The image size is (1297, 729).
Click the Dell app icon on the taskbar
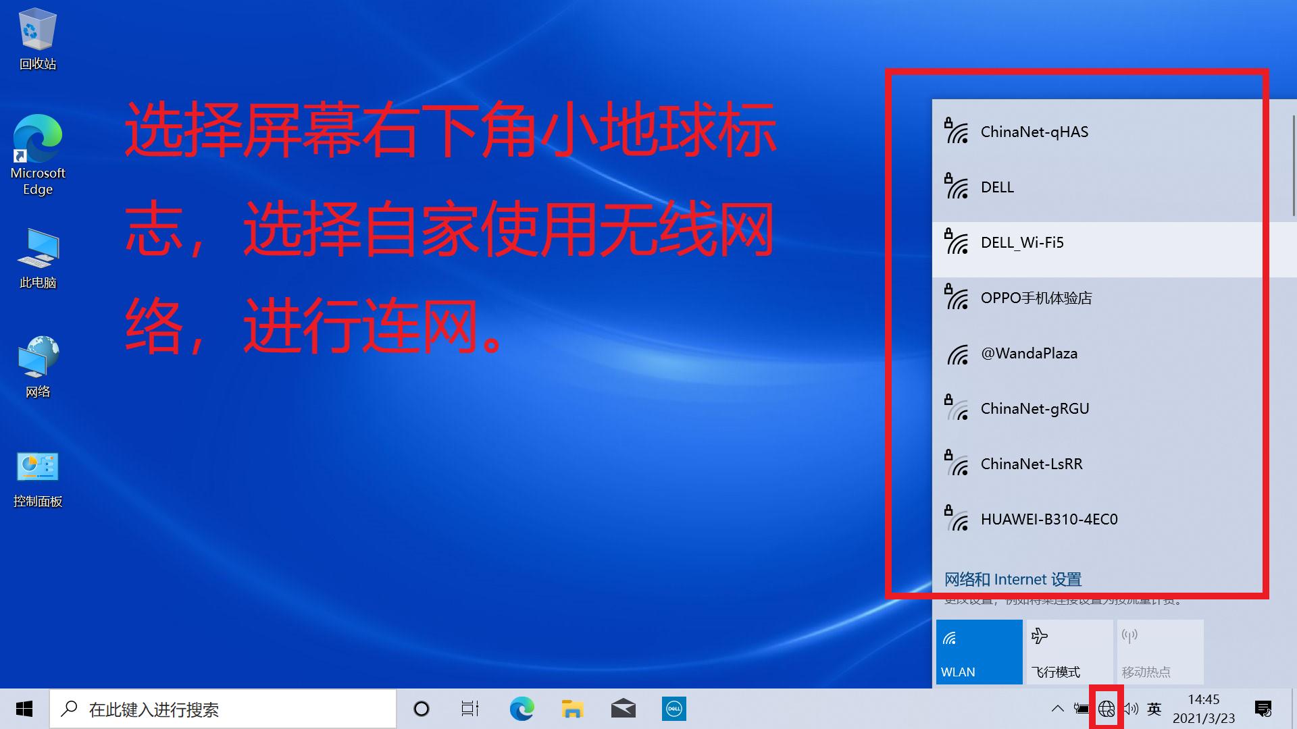(x=673, y=709)
